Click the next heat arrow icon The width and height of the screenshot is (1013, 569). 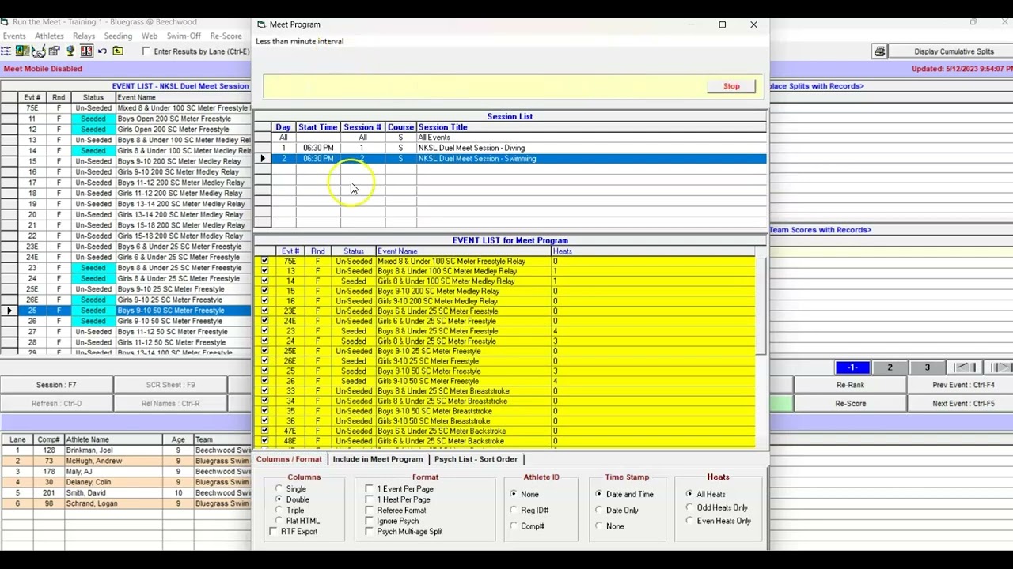click(1000, 367)
